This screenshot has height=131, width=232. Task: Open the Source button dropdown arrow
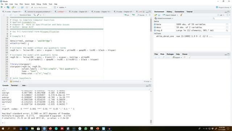click(x=146, y=15)
